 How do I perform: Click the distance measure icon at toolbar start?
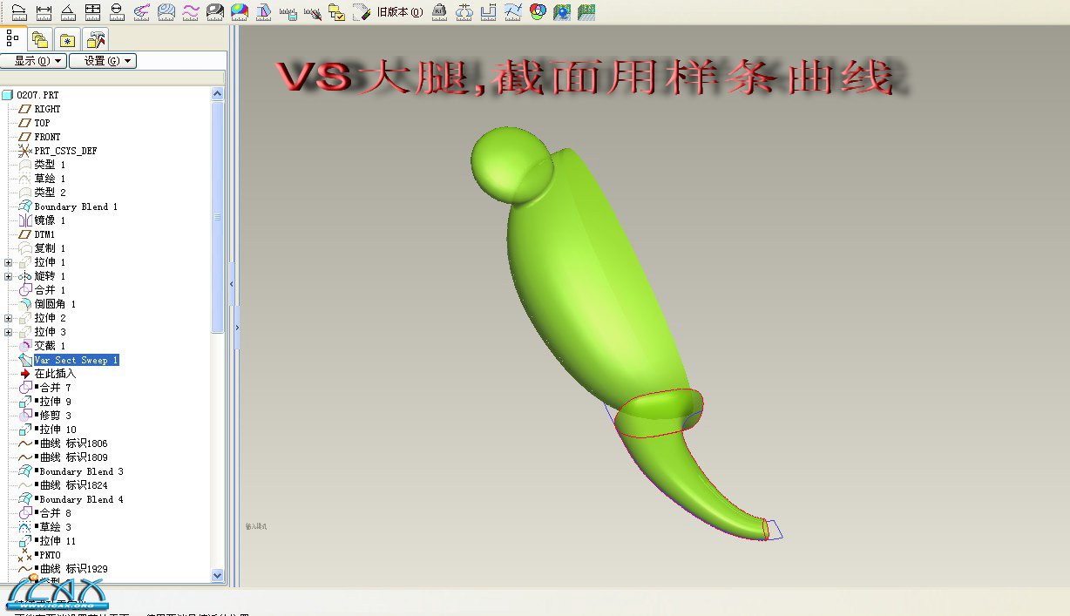click(19, 12)
